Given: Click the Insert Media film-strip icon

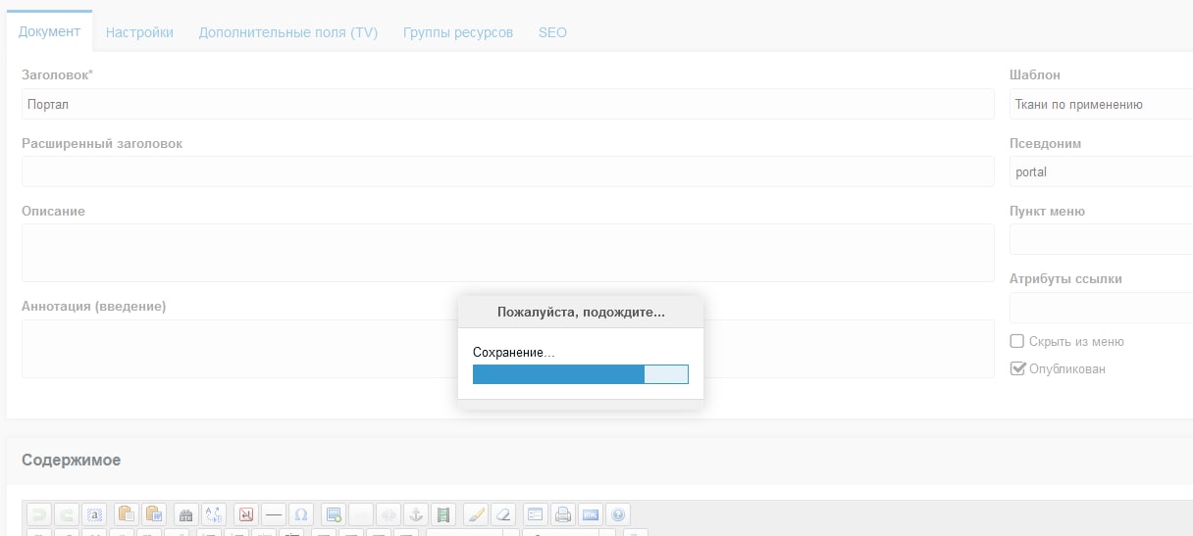Looking at the screenshot, I should click(444, 514).
